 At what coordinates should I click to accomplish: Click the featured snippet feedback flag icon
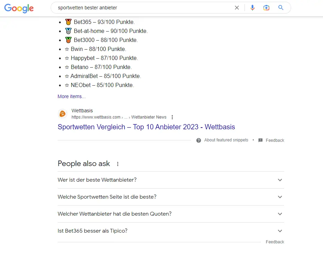[260, 140]
